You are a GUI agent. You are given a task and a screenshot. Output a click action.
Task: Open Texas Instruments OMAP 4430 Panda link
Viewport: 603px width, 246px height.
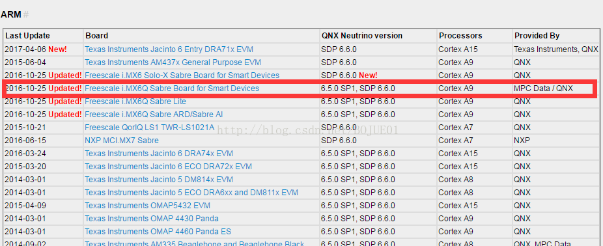[152, 219]
